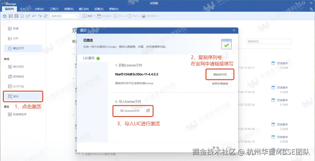
Task: Click the serial number 6bef3124d83c30bc-11-4.4.0.2
Action: coord(136,74)
